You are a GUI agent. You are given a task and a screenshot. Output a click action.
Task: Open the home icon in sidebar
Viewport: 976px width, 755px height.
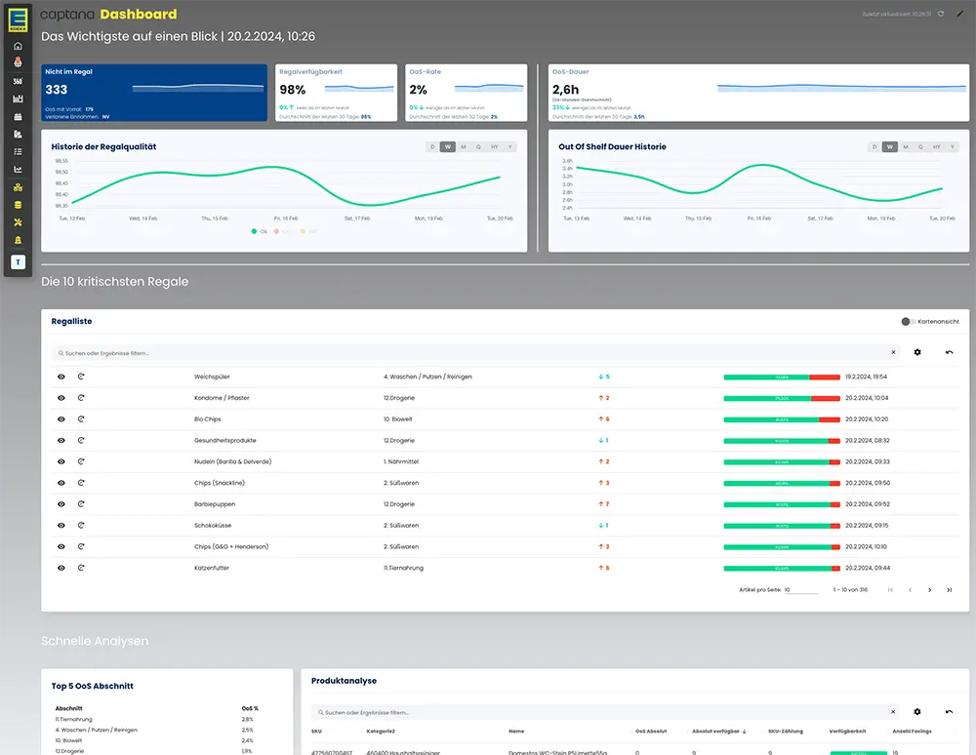18,46
